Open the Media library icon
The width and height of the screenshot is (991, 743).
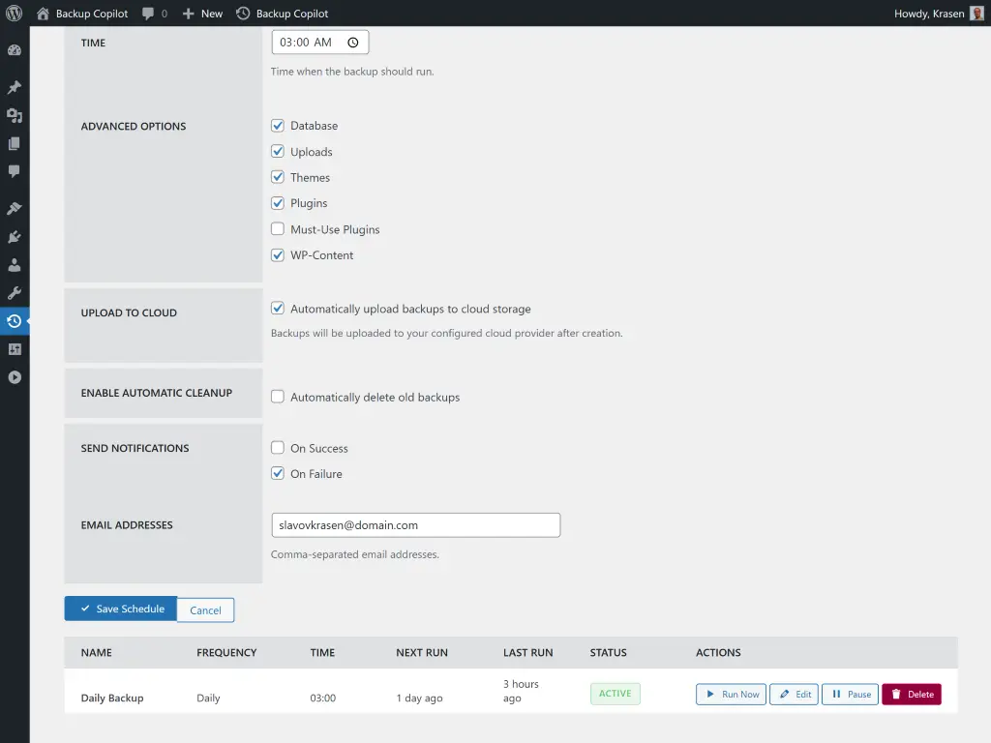(x=15, y=115)
